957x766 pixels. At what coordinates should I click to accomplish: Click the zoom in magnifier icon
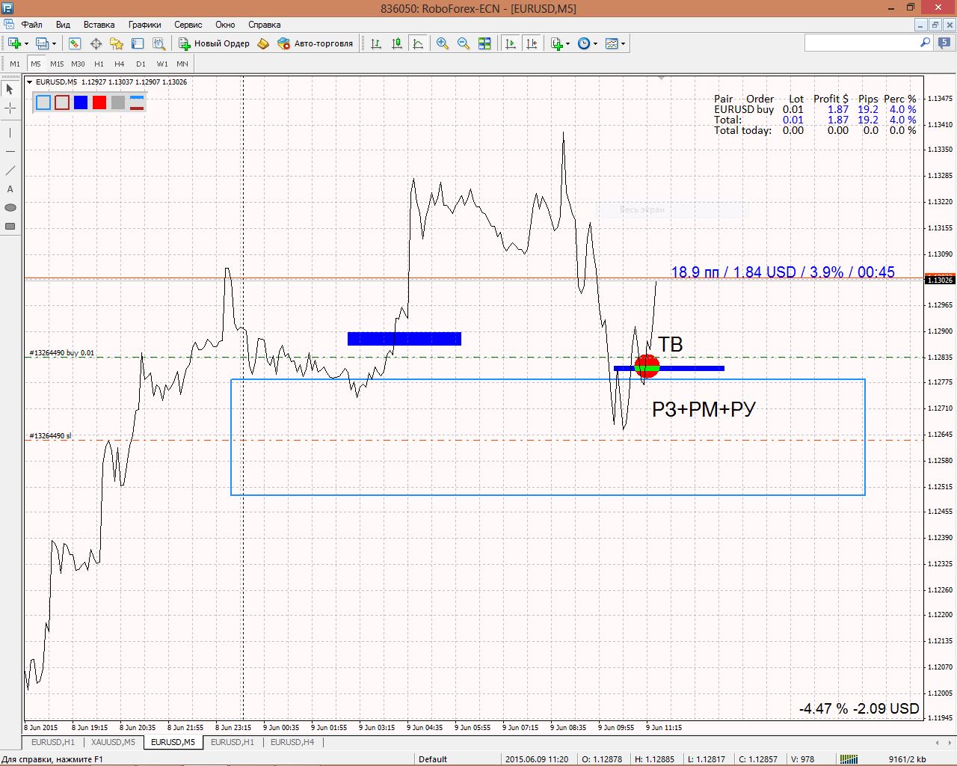pyautogui.click(x=443, y=44)
